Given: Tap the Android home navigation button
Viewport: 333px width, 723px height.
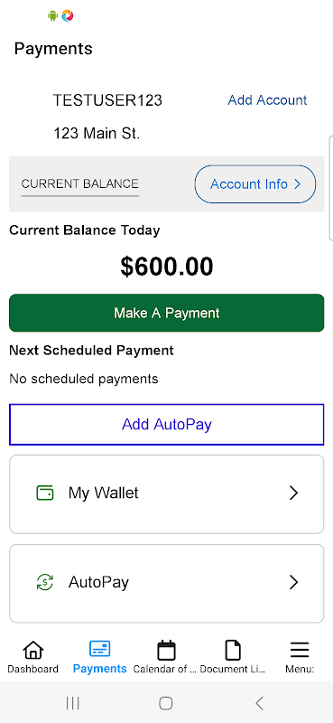Looking at the screenshot, I should [166, 703].
